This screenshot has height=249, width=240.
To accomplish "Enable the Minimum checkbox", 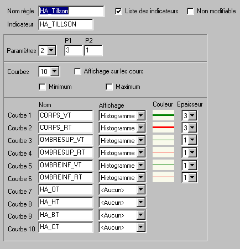I will 42,87.
